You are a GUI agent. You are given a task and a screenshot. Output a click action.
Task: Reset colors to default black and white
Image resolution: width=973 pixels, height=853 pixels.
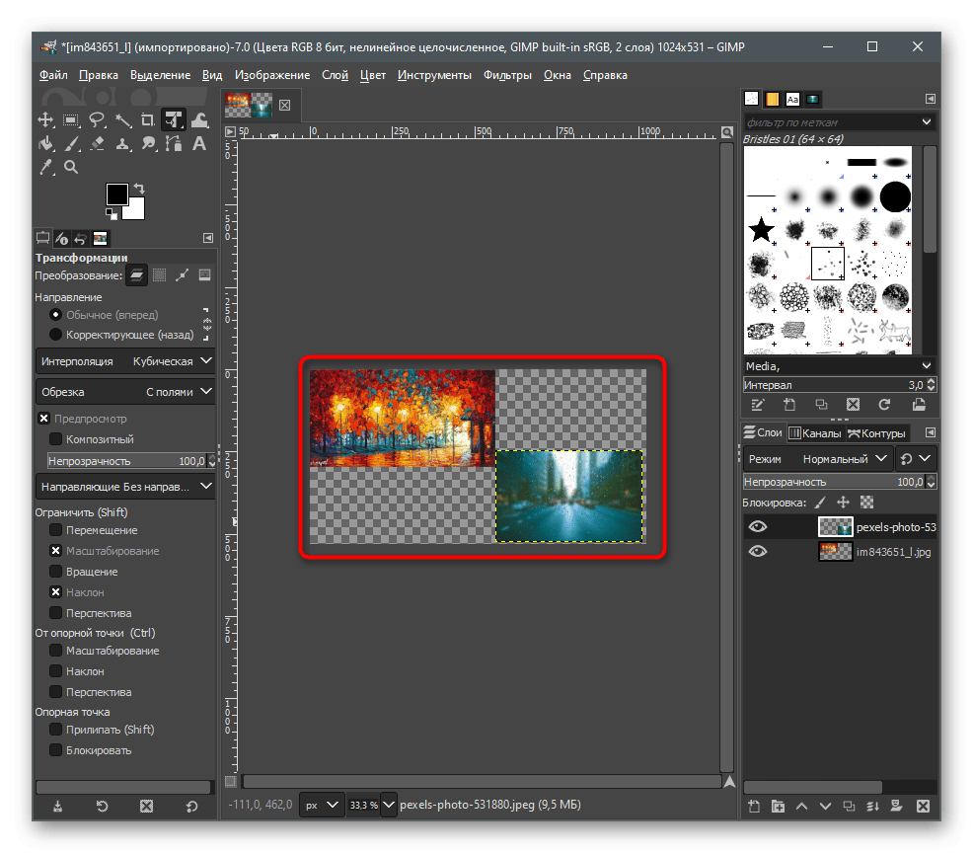pos(112,214)
